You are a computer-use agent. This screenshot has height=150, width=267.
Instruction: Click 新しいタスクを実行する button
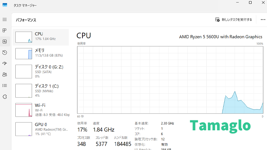[x=234, y=20]
